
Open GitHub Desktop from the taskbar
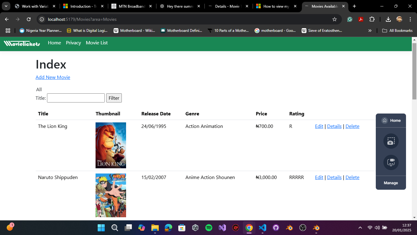tap(276, 228)
